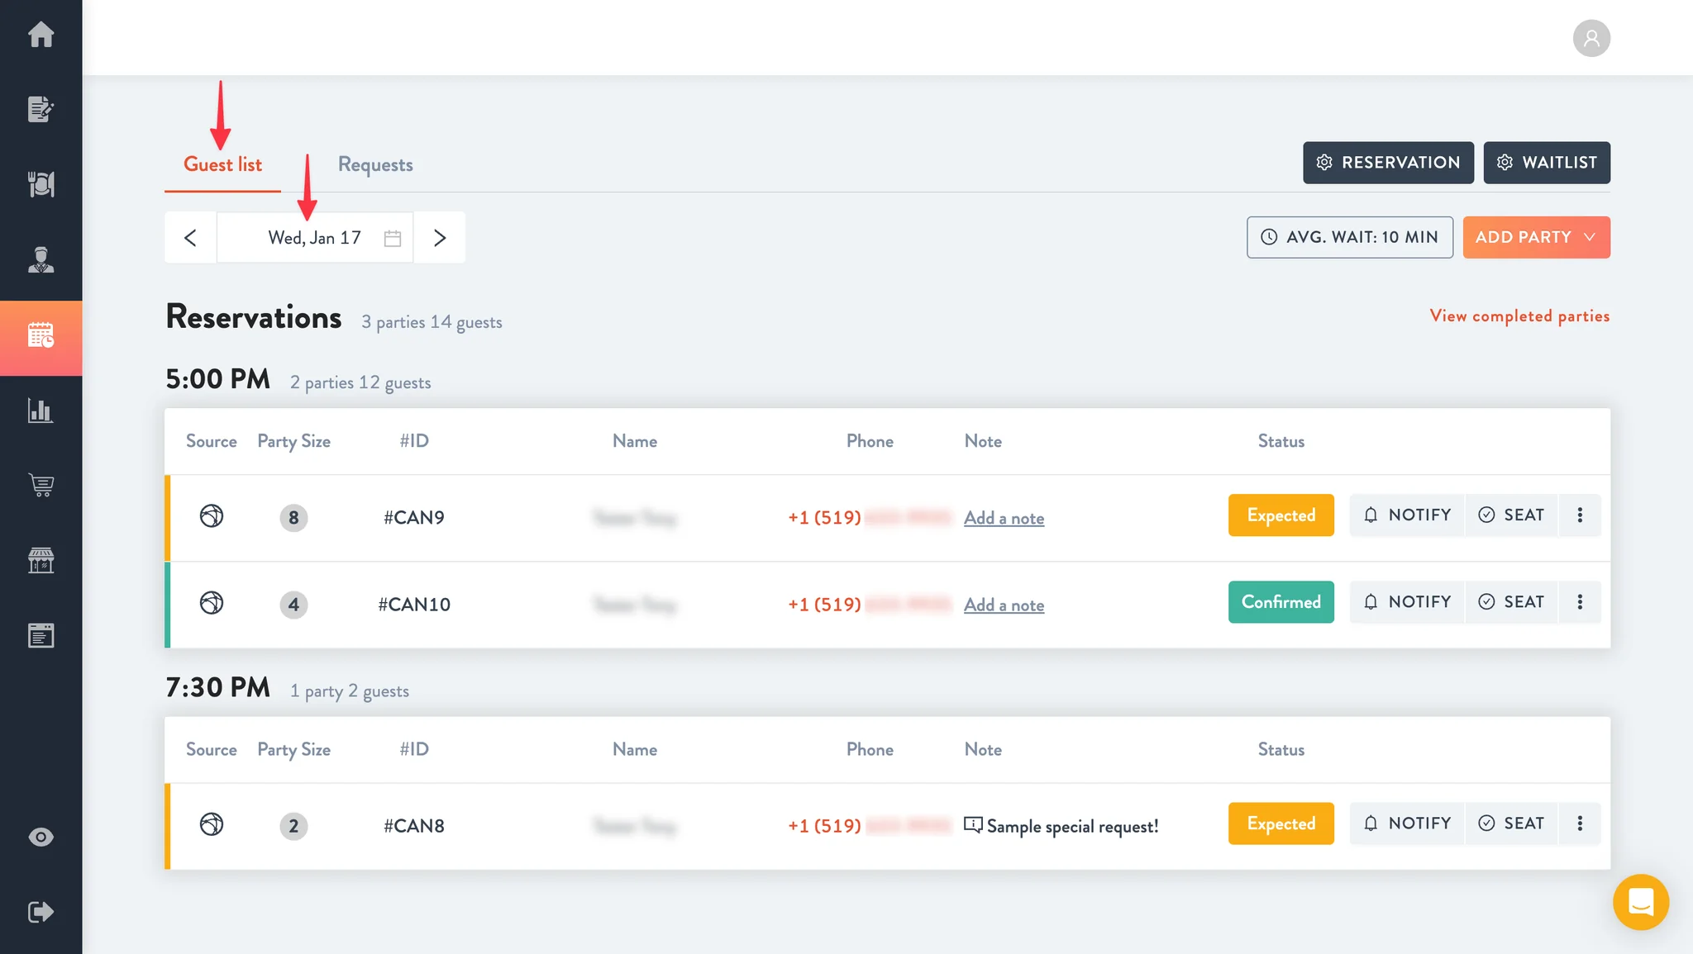
Task: Click Confirmed status for #CAN10
Action: 1280,602
